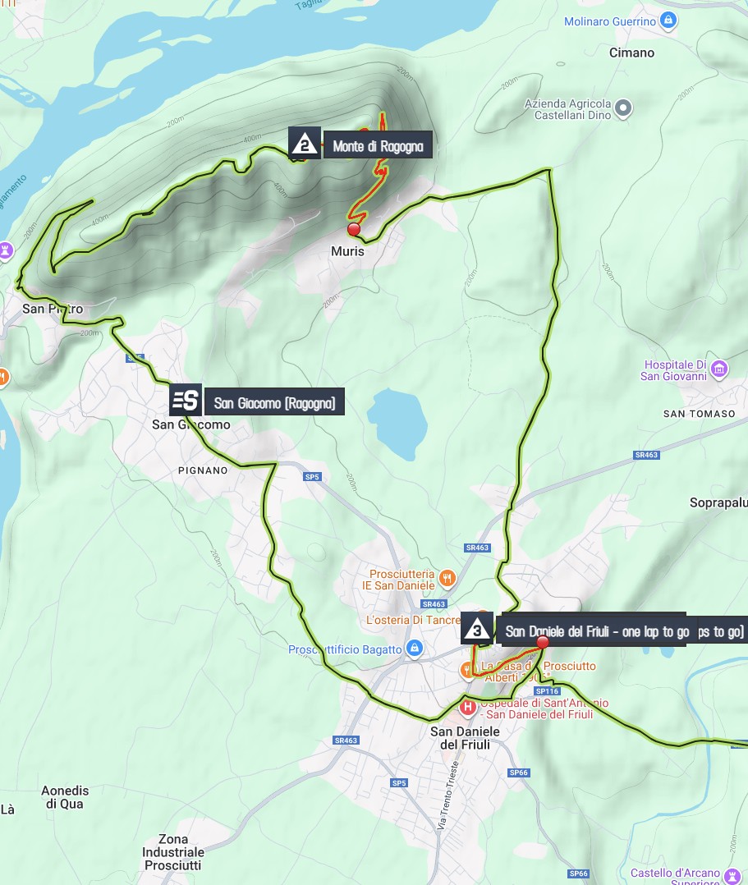Select San Daniele del Friuli one lap label
This screenshot has height=885, width=748.
592,630
